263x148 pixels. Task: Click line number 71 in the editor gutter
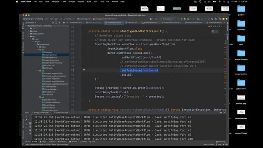pyautogui.click(x=72, y=70)
